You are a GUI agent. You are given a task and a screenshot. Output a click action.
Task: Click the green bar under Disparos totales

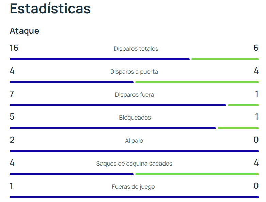click(x=225, y=59)
